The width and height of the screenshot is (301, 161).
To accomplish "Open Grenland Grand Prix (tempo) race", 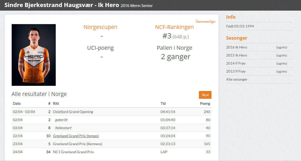I will pyautogui.click(x=76, y=136).
